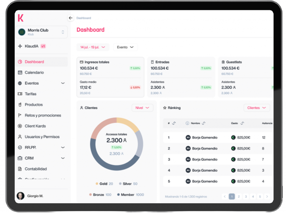Open the Evento filter dropdown
This screenshot has height=213, width=286.
point(125,47)
